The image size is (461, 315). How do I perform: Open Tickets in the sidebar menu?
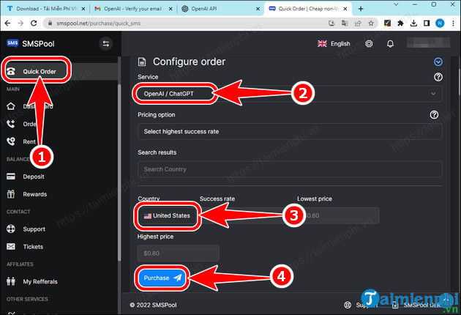pyautogui.click(x=34, y=247)
